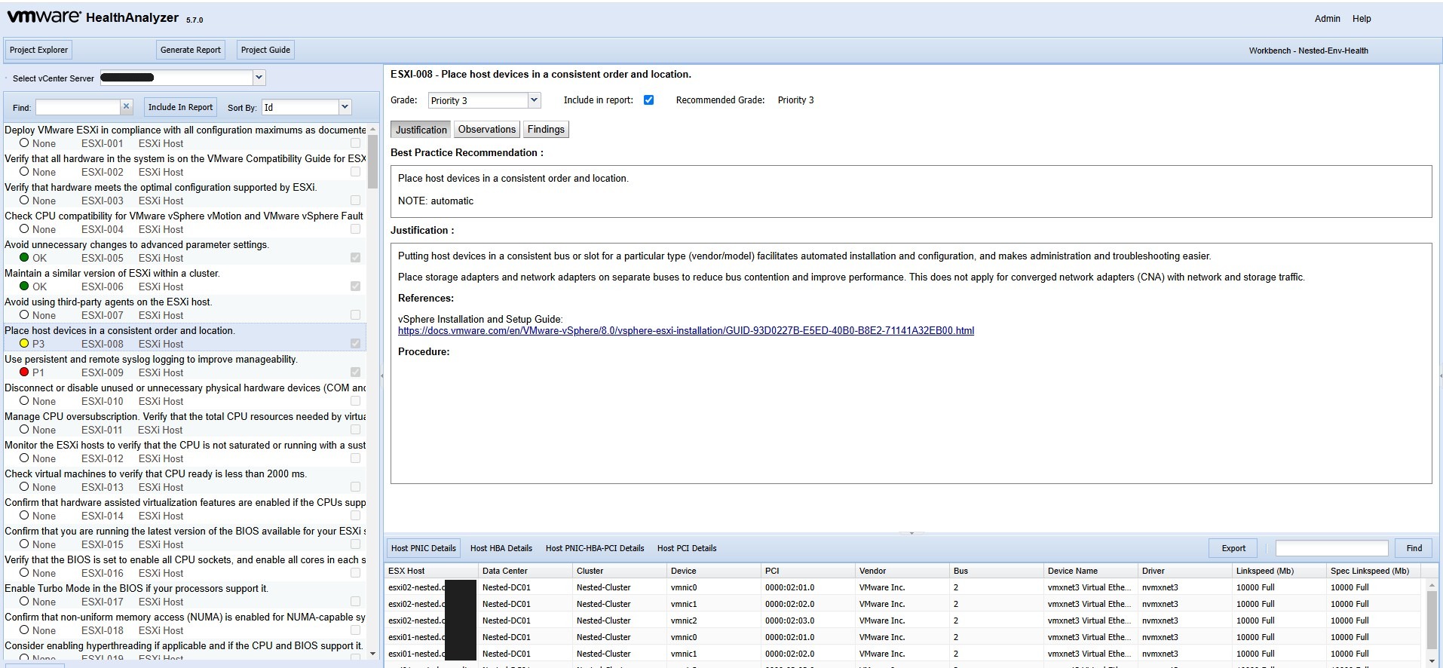The height and width of the screenshot is (668, 1443).
Task: Switch to Findings tab
Action: pyautogui.click(x=546, y=130)
